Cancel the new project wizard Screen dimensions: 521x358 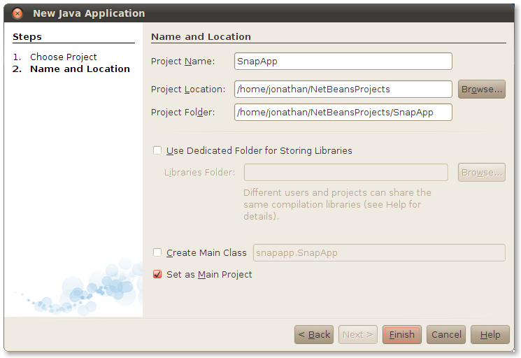[x=446, y=335]
